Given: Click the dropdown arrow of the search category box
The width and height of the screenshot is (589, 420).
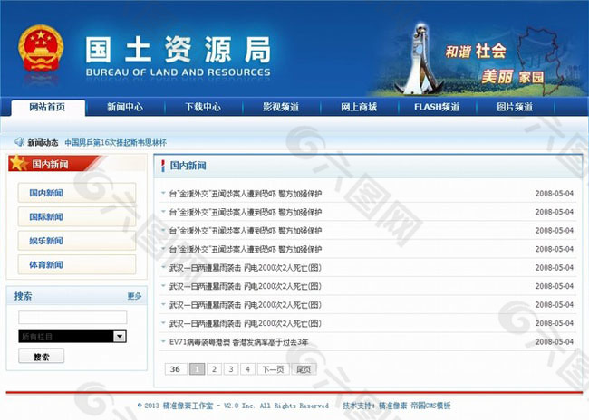Looking at the screenshot, I should (x=120, y=336).
